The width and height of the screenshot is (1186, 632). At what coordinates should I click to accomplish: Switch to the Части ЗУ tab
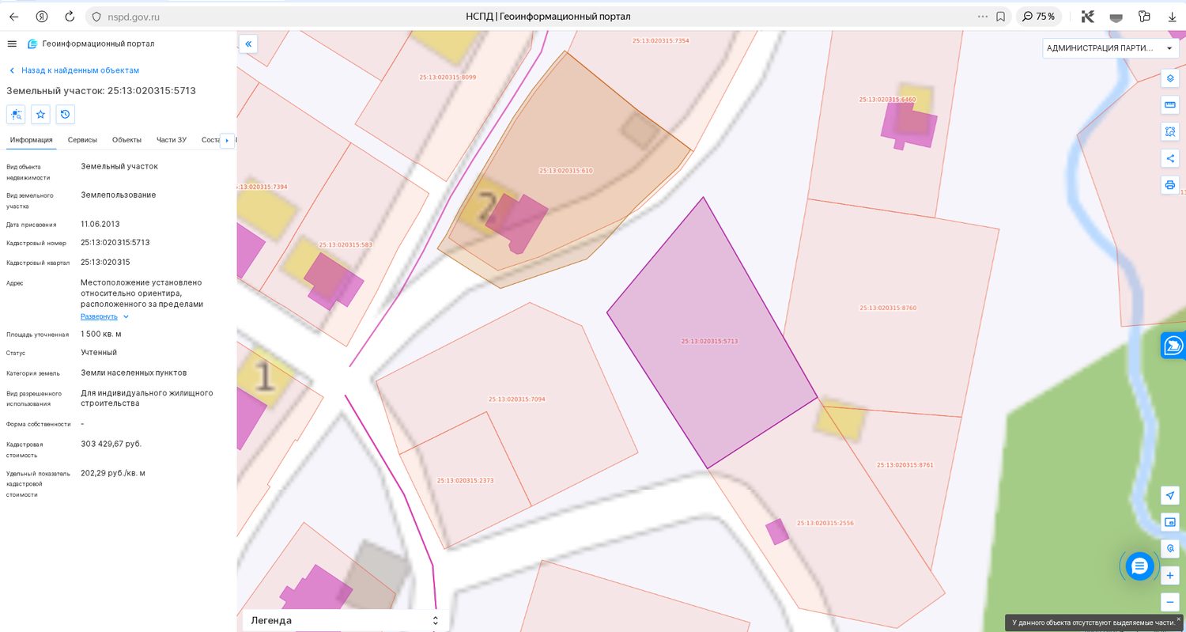172,140
